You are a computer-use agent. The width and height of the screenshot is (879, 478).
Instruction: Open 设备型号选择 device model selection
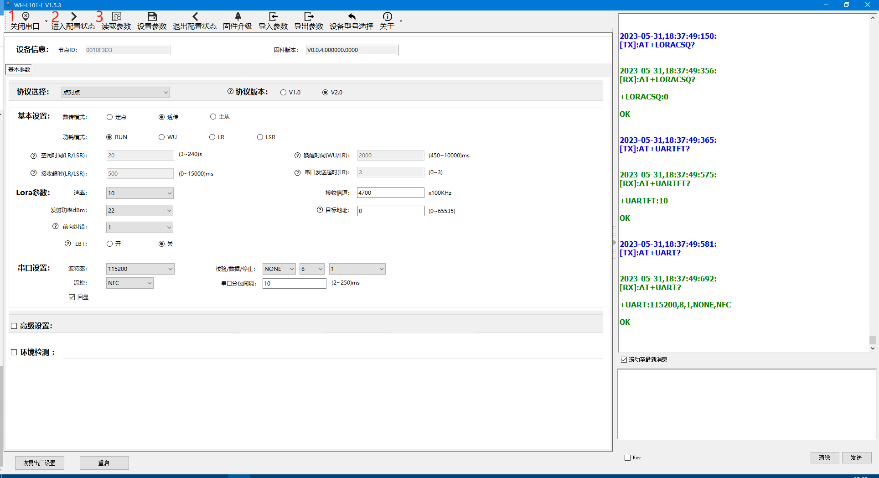(352, 17)
